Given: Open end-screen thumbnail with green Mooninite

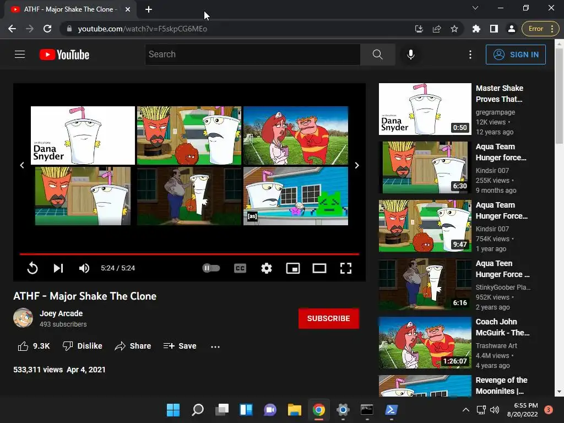Looking at the screenshot, I should (296, 196).
